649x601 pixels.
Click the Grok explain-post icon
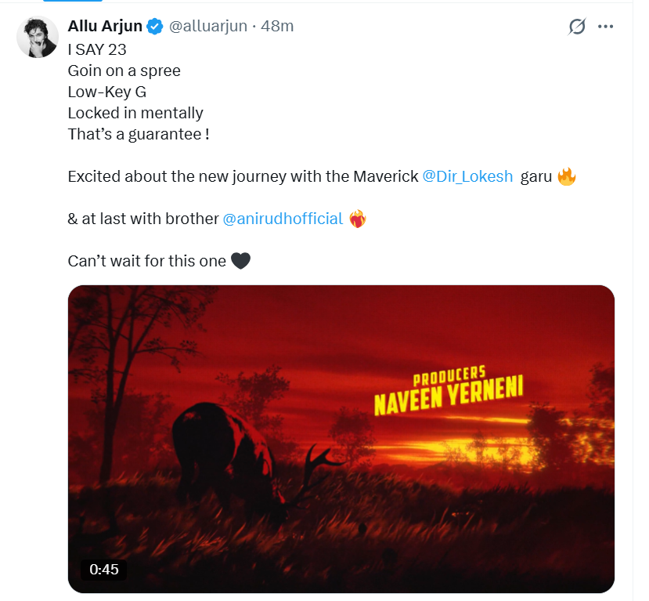point(577,27)
